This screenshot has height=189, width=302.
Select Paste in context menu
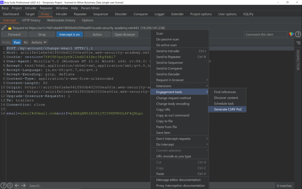180,174
